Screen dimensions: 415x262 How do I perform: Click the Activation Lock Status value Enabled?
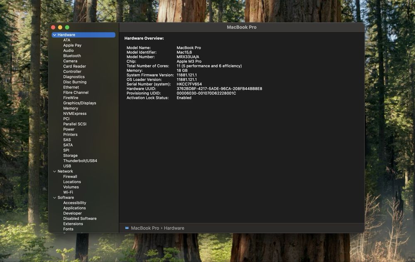[x=184, y=98]
